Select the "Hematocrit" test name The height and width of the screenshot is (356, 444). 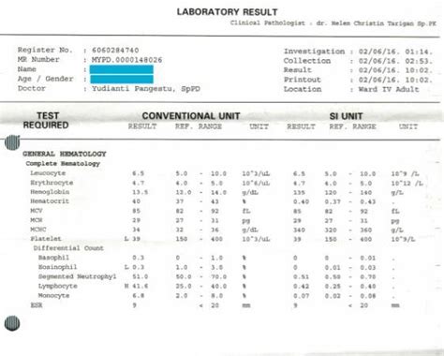pos(50,201)
